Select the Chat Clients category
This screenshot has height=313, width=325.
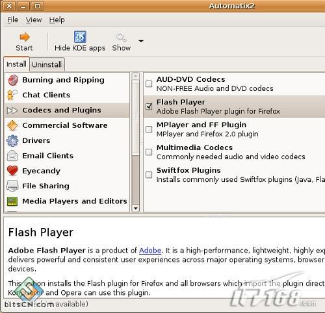point(67,95)
